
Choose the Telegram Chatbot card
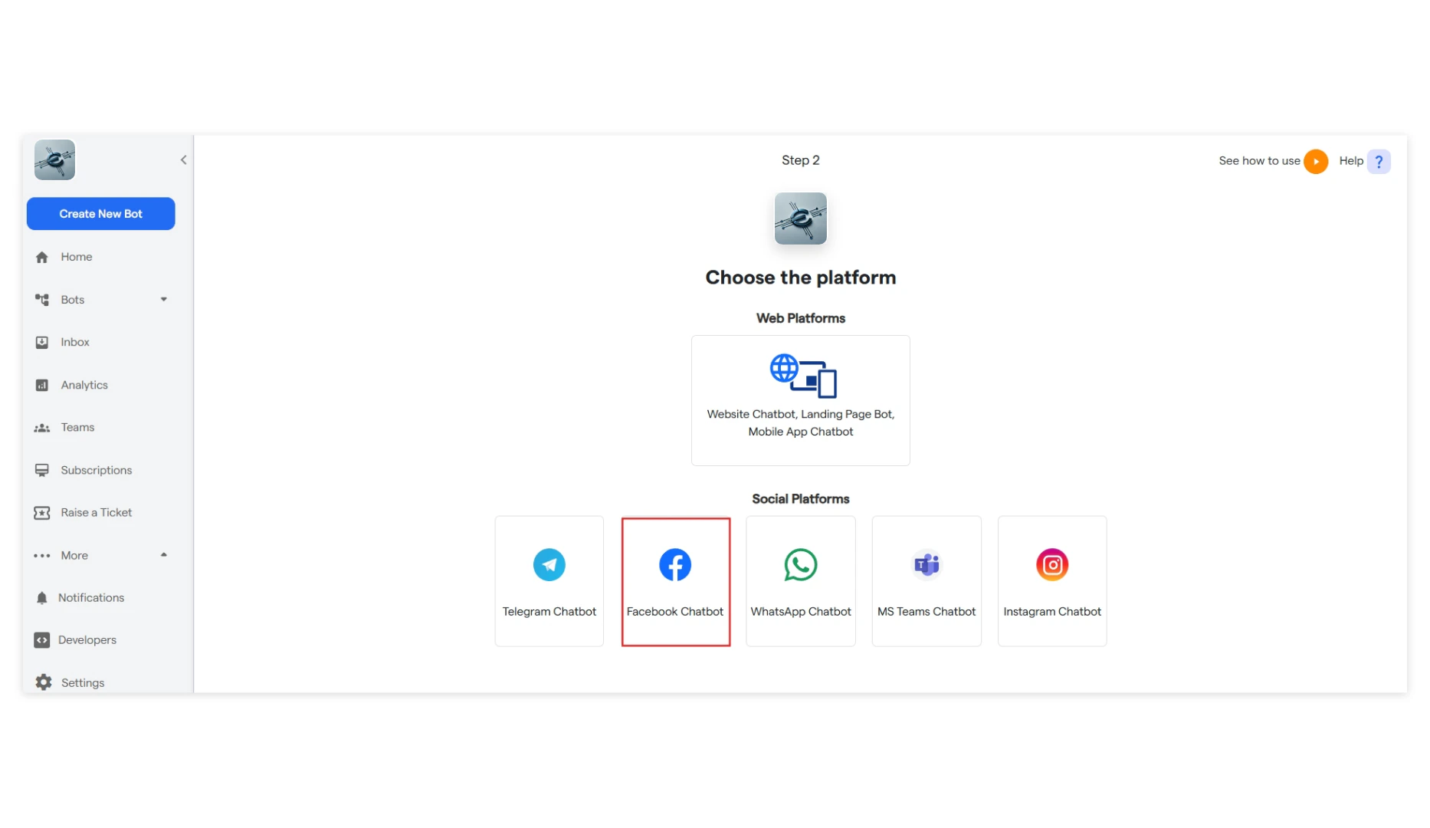[549, 581]
